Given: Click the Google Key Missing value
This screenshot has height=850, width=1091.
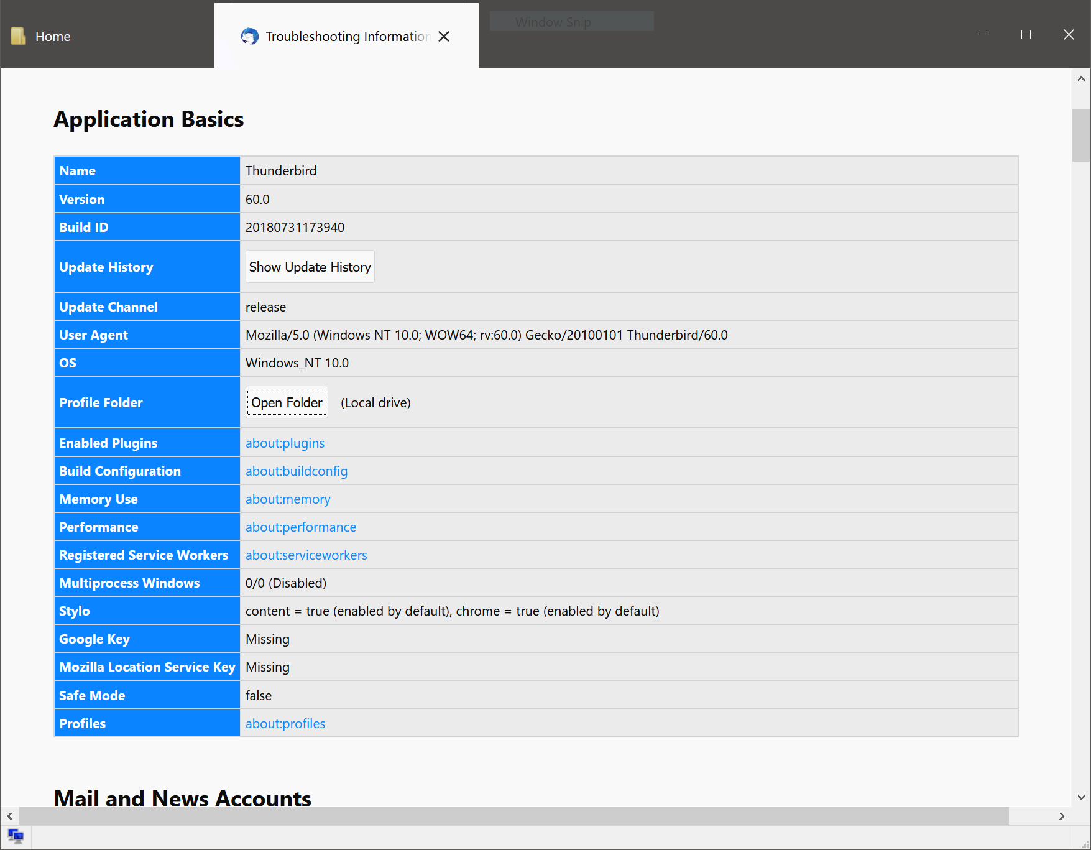Looking at the screenshot, I should tap(267, 639).
